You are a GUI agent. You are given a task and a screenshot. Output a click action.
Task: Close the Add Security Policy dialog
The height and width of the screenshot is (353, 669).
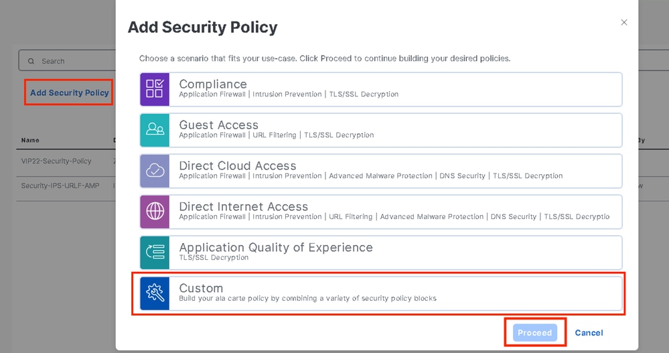[623, 22]
